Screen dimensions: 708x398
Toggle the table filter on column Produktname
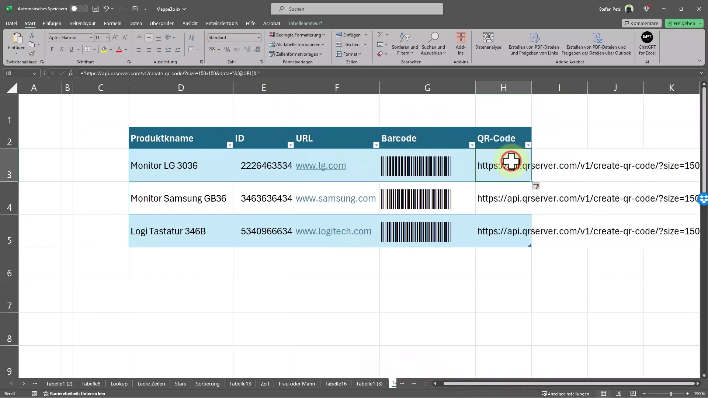(229, 145)
